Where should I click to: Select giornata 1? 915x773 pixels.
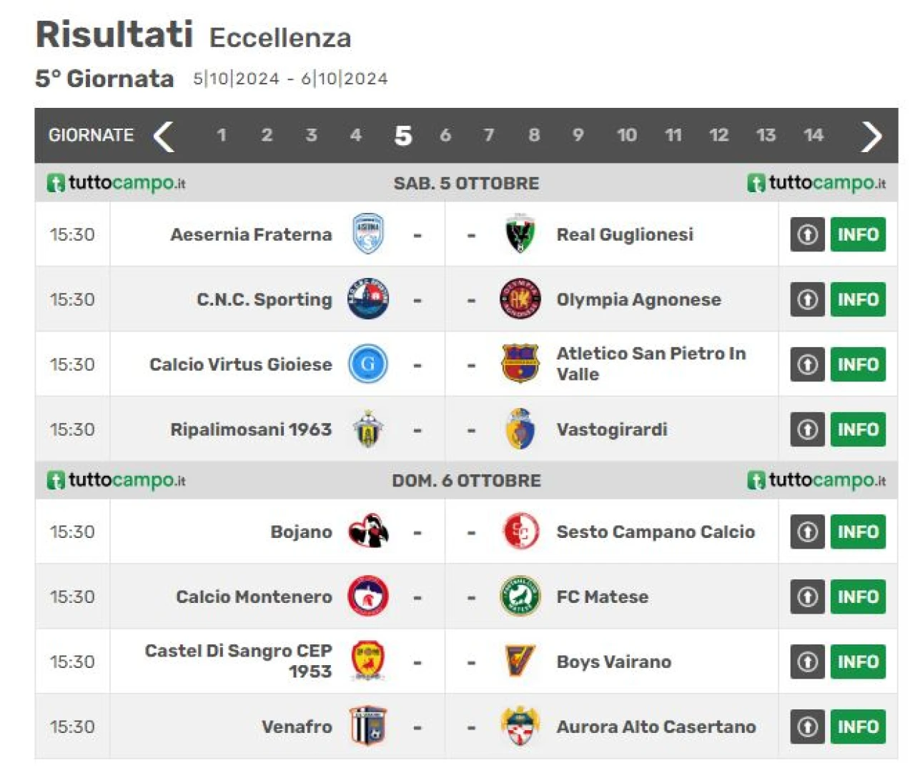tap(222, 135)
